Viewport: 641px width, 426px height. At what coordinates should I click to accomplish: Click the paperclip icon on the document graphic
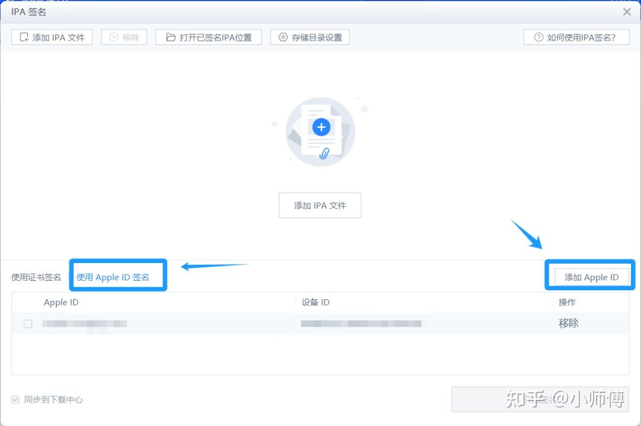coord(325,153)
